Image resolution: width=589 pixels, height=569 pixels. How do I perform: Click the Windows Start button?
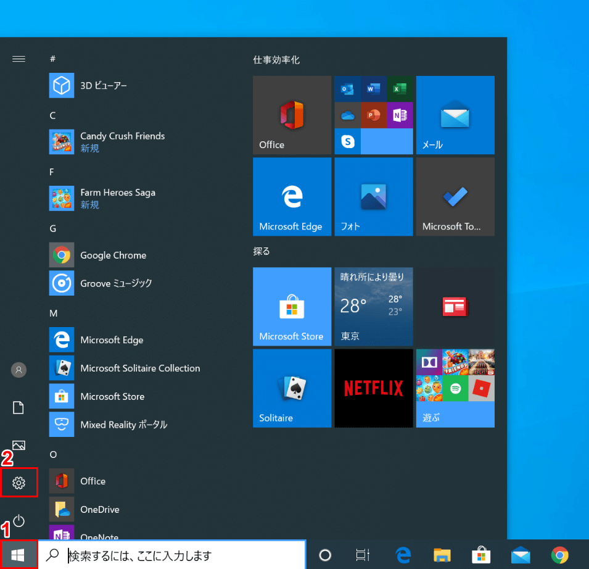(18, 555)
